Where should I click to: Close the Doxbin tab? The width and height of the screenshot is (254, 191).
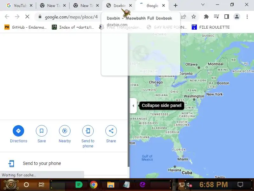click(x=130, y=5)
